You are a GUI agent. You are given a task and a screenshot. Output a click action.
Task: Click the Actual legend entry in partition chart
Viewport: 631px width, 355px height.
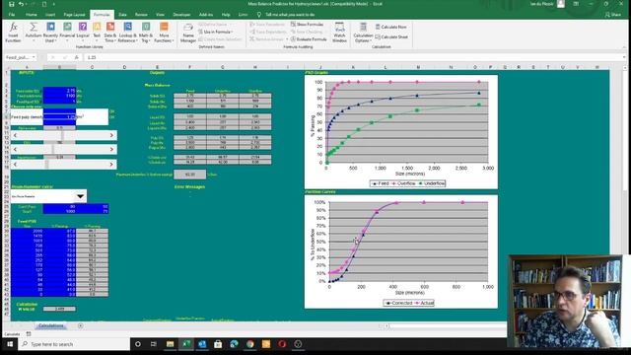(424, 303)
